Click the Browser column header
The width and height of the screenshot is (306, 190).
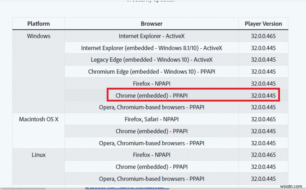pyautogui.click(x=151, y=24)
